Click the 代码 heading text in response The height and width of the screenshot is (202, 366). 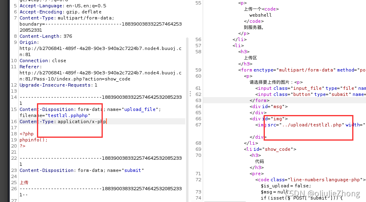(x=260, y=161)
